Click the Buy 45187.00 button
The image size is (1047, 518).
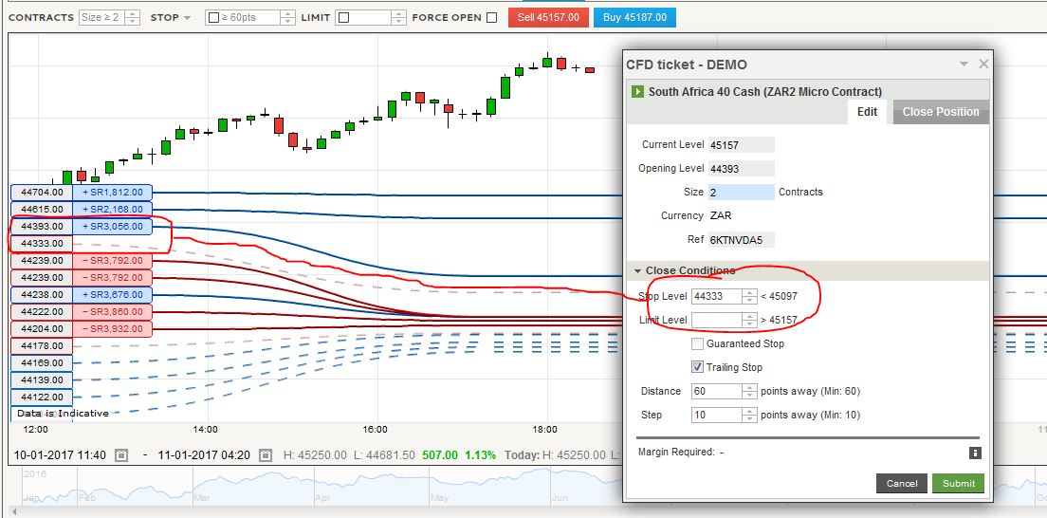tap(634, 17)
